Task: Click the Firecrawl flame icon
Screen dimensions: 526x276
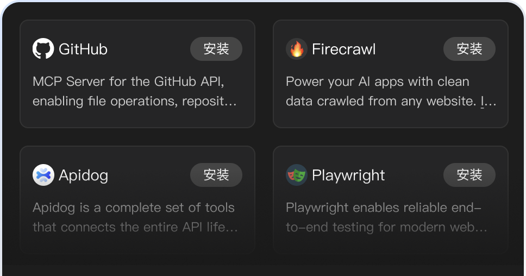Action: click(297, 49)
